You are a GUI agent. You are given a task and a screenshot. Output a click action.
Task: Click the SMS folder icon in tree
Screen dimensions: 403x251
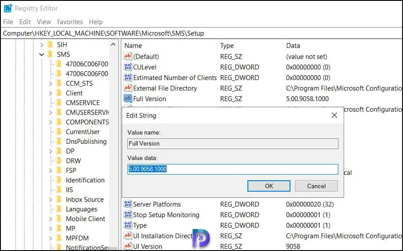coord(51,54)
